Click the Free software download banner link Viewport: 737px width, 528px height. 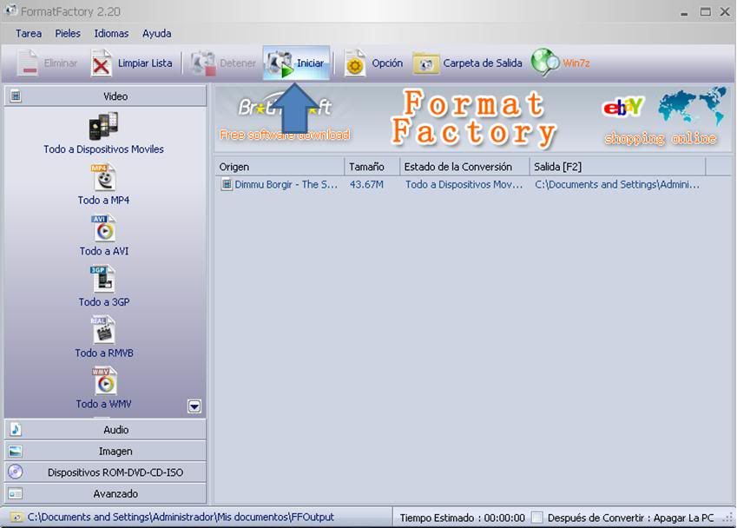click(x=285, y=135)
